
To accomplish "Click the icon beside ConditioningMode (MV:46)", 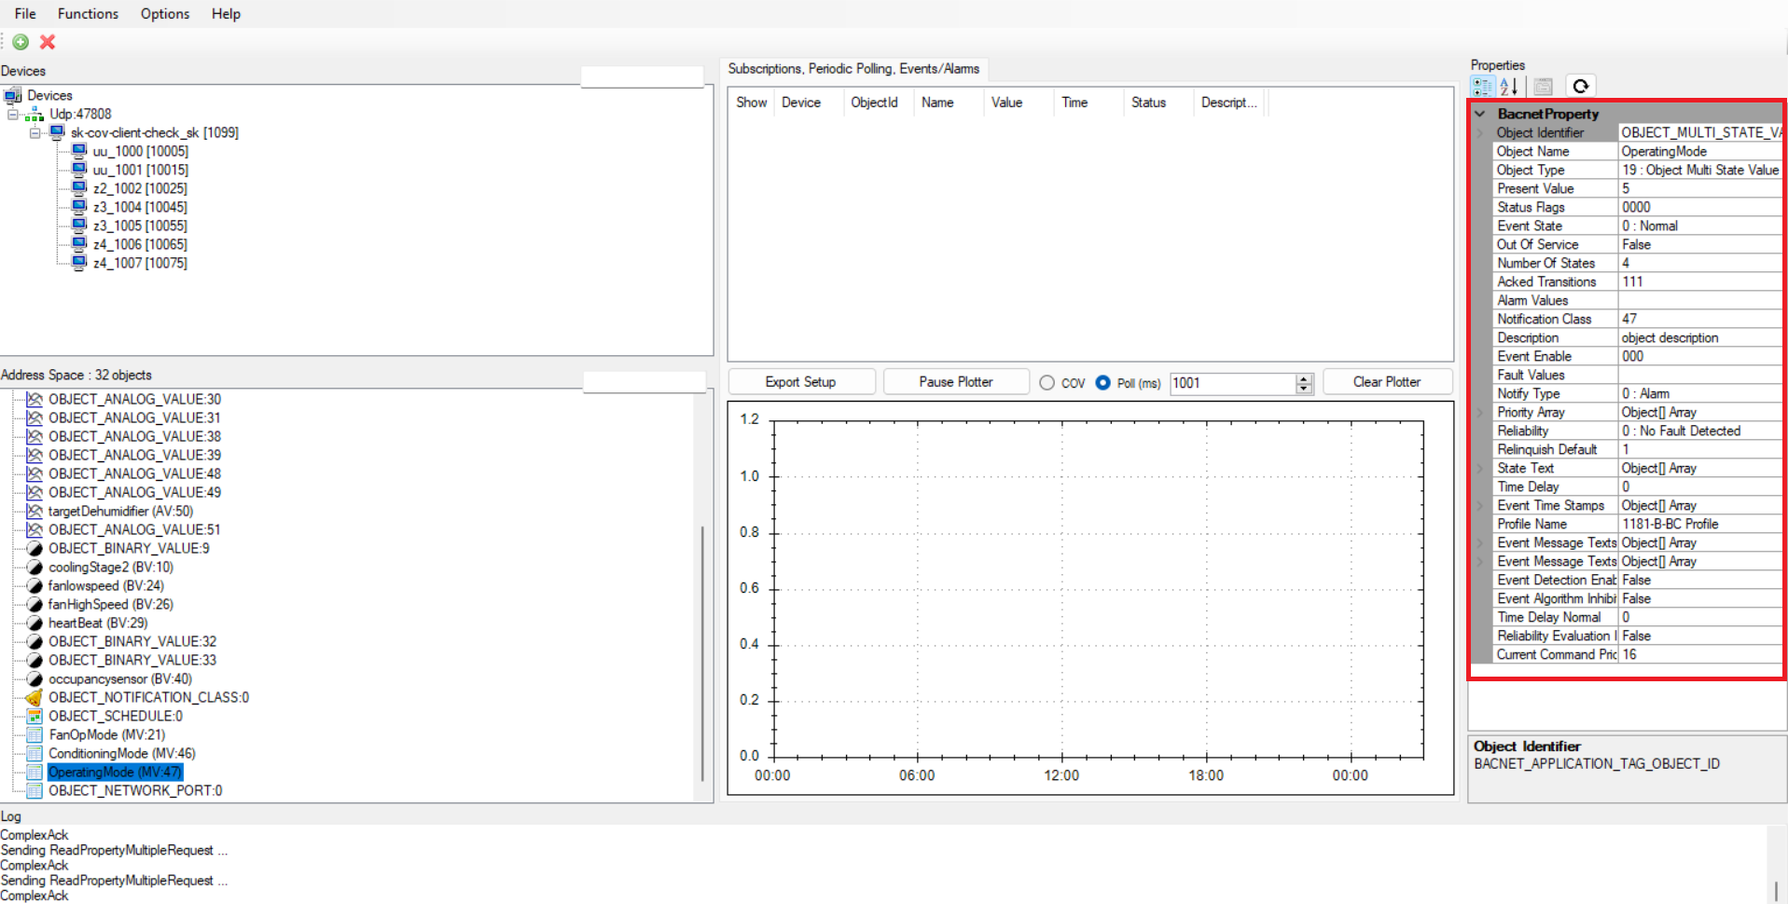I will [x=35, y=753].
